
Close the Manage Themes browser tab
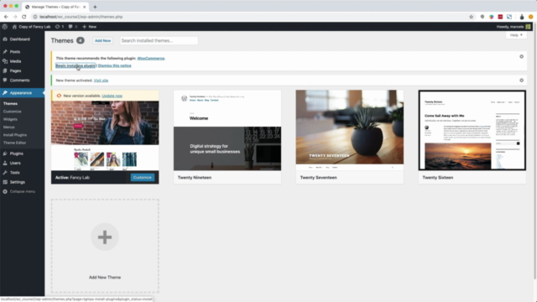click(x=84, y=7)
